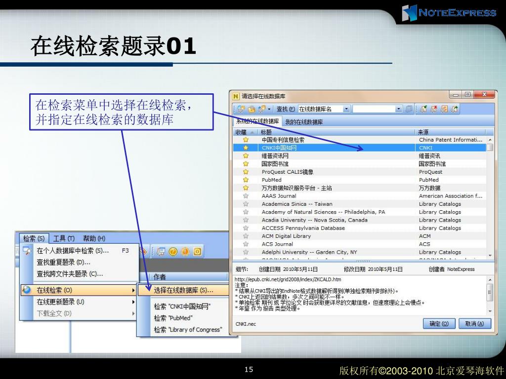The height and width of the screenshot is (379, 506).
Task: Click inside the empty search input box
Action: [x=375, y=109]
